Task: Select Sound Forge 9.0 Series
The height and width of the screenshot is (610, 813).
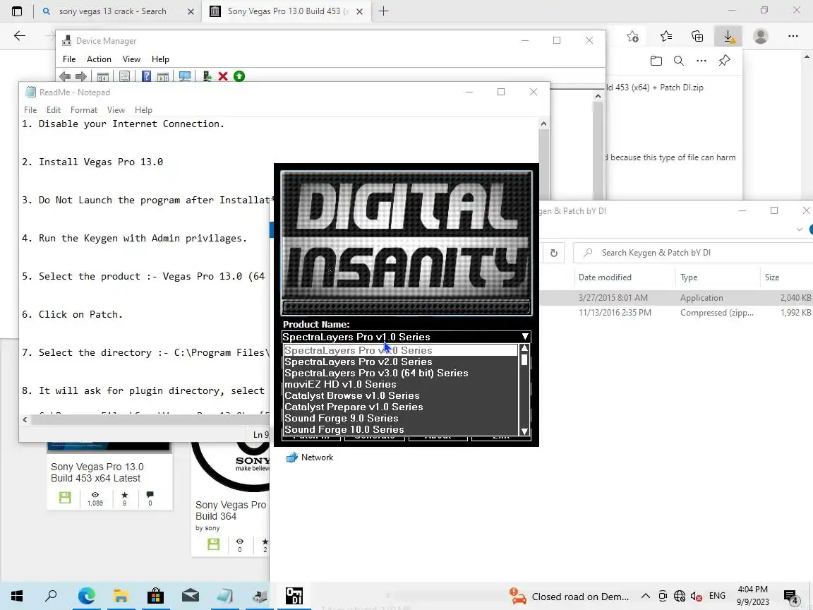Action: [401, 419]
